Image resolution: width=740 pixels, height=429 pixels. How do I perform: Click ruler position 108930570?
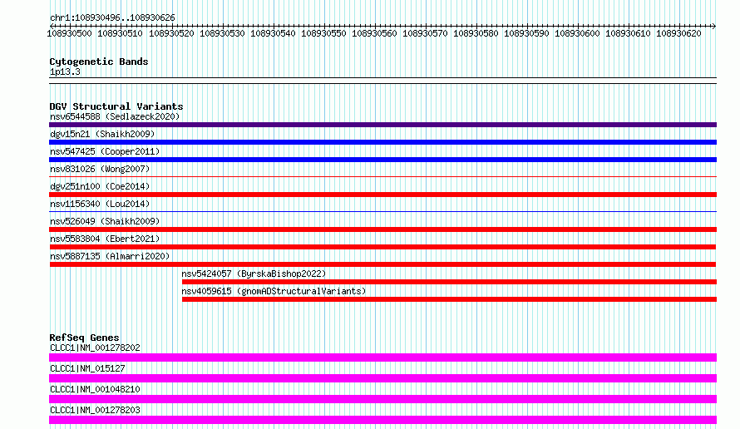tap(425, 33)
